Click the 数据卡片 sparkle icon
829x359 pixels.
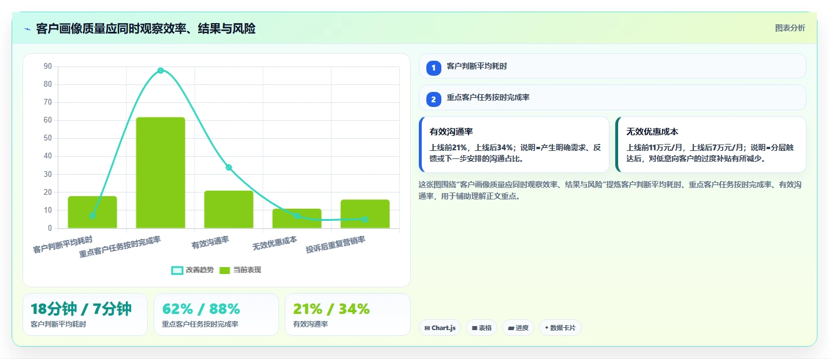pos(547,328)
